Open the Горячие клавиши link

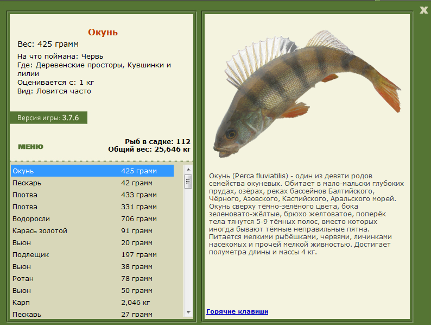[237, 311]
